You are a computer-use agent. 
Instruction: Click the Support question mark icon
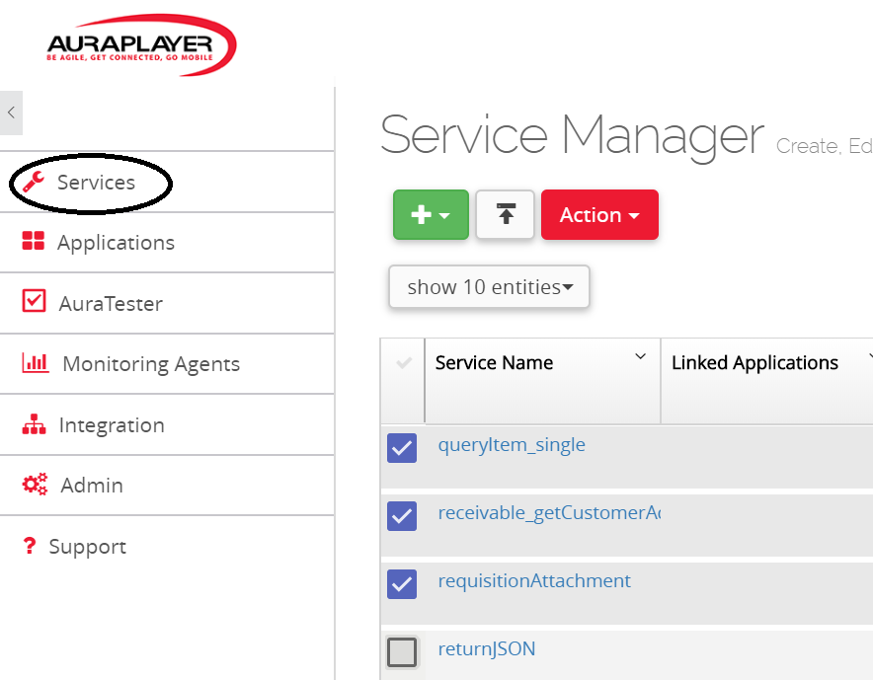pyautogui.click(x=30, y=546)
